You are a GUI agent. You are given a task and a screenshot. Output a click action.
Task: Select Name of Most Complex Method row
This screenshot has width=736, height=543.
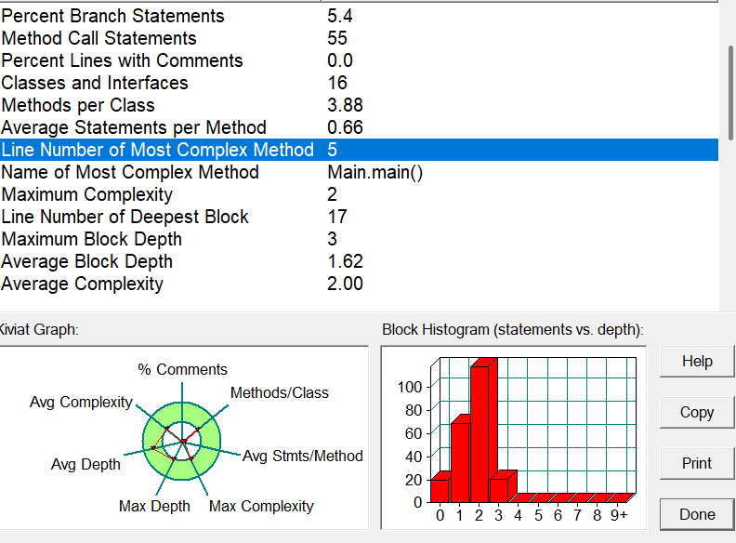coord(359,172)
